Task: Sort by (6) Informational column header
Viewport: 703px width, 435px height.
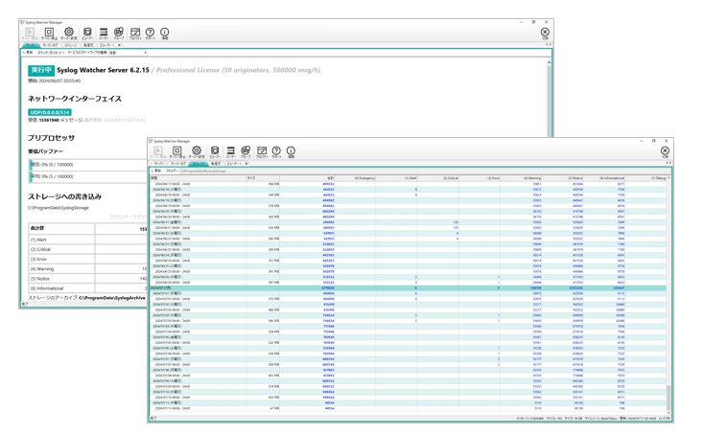Action: pos(604,178)
